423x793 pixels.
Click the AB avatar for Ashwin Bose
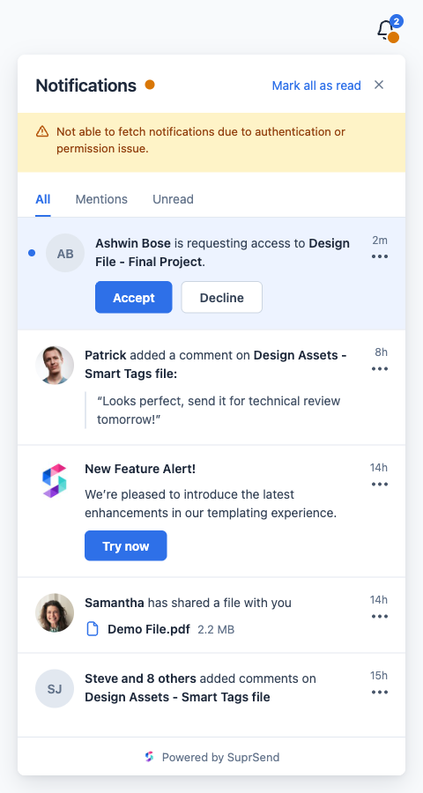click(64, 254)
